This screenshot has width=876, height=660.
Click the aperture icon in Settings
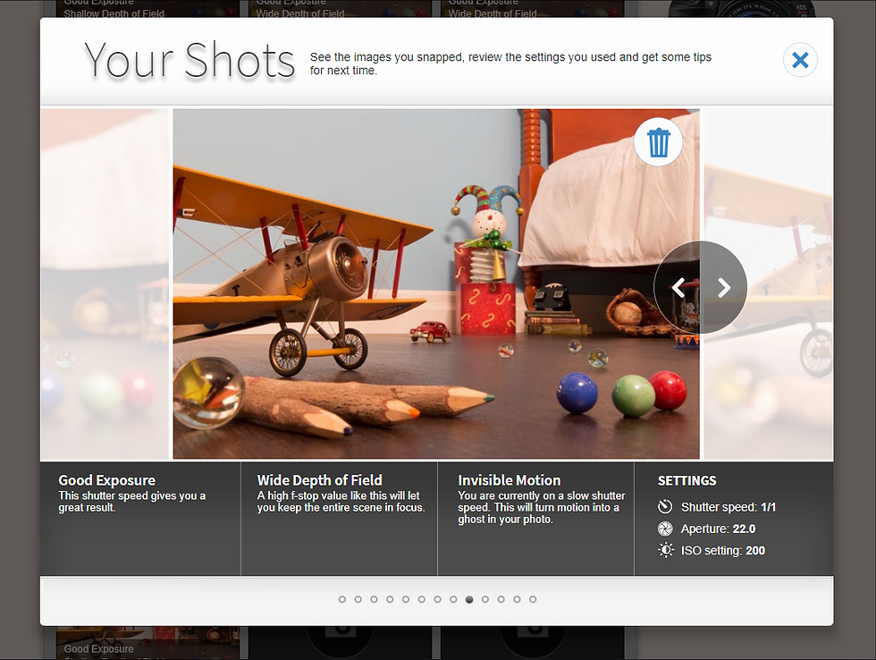point(665,529)
